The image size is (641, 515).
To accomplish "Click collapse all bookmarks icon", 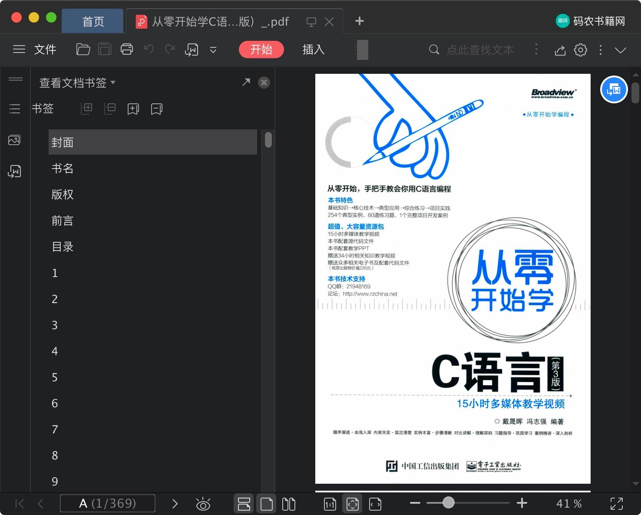I will pyautogui.click(x=110, y=109).
